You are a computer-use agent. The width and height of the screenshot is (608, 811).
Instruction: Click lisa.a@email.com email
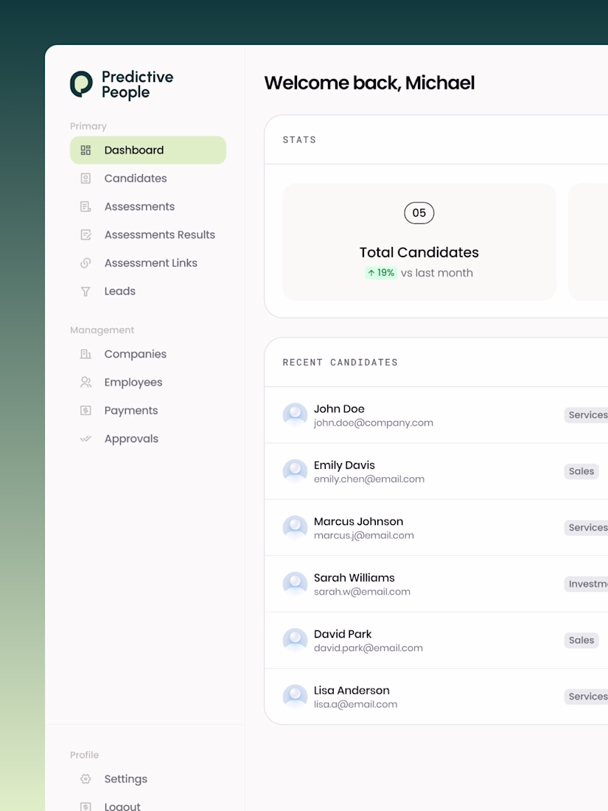pyautogui.click(x=356, y=704)
